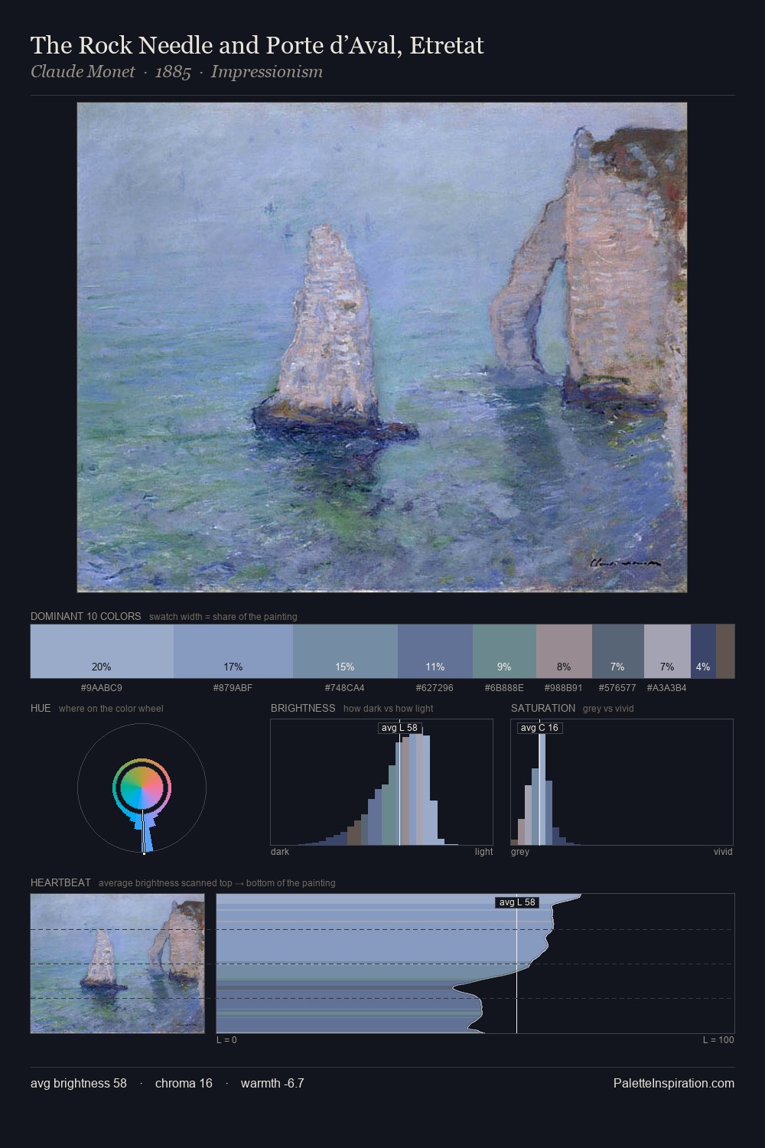This screenshot has height=1148, width=765.
Task: Click the '#748CA4' hex code text
Action: coord(345,688)
